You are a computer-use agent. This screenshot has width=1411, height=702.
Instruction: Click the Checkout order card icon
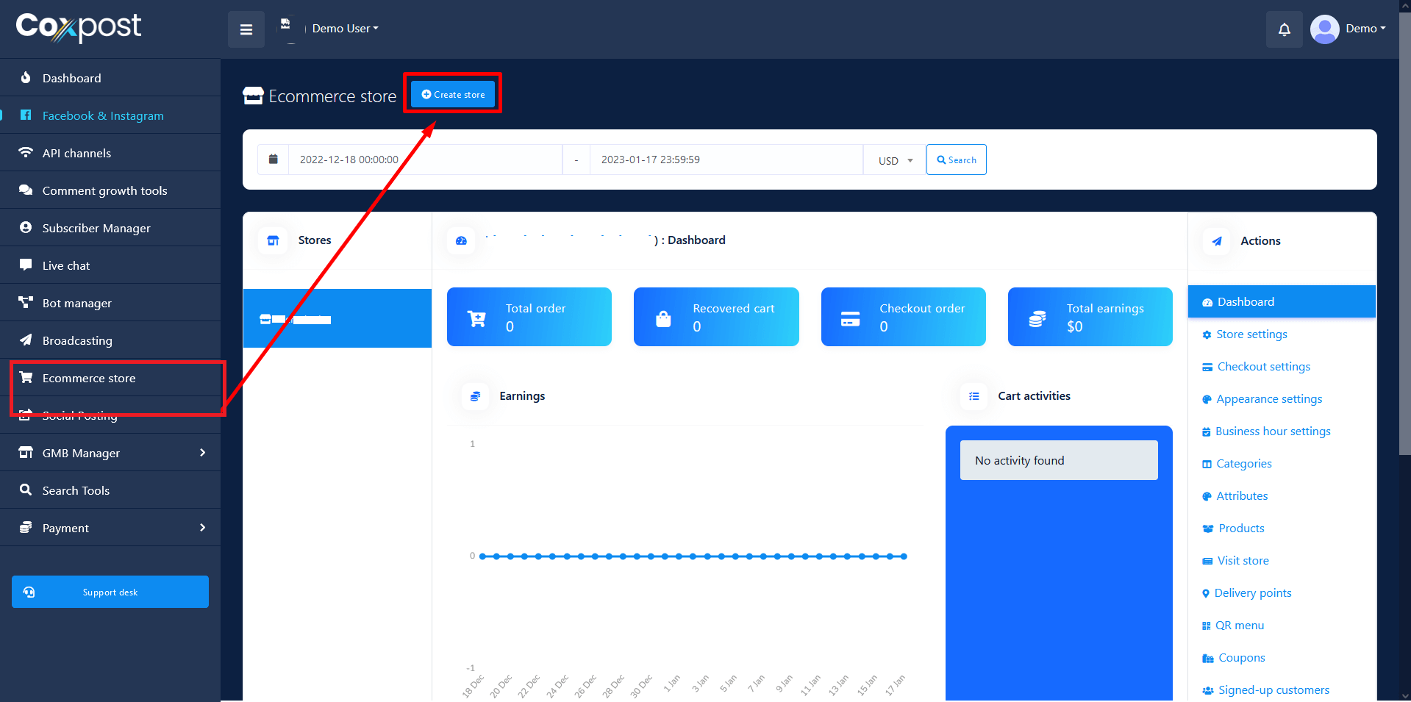point(850,318)
